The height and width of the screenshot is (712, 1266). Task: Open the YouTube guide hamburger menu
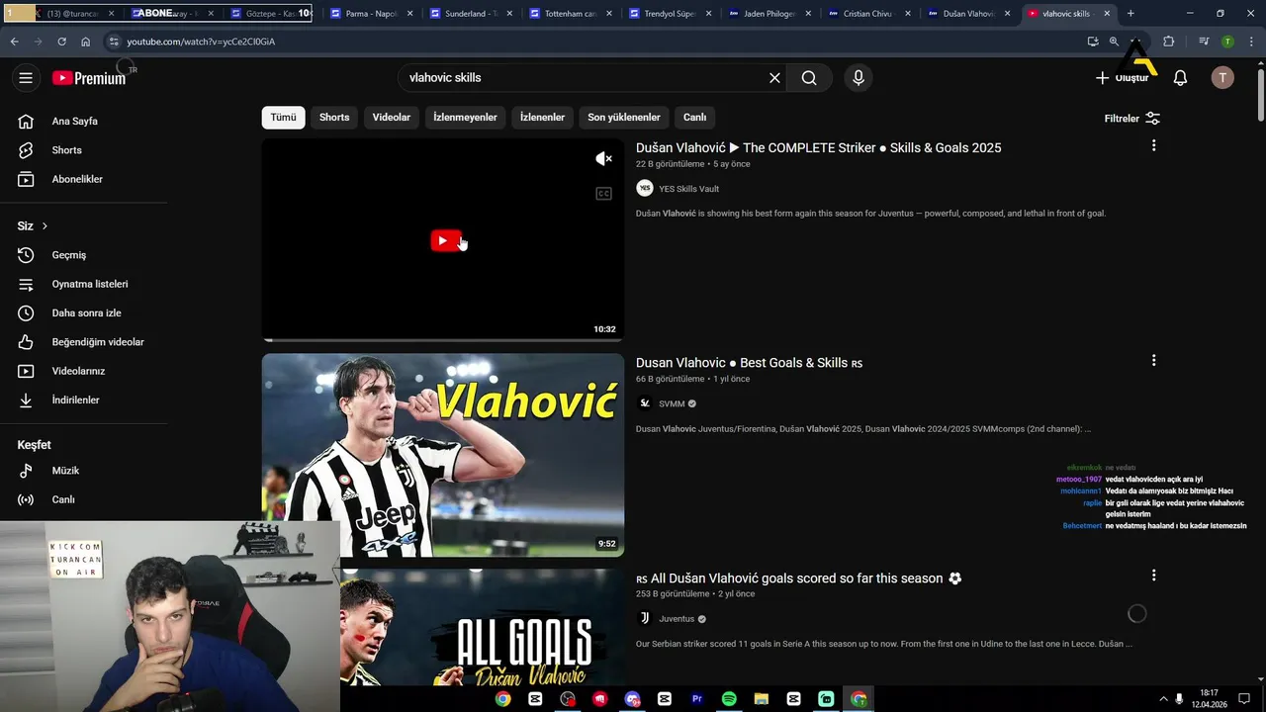click(x=26, y=78)
